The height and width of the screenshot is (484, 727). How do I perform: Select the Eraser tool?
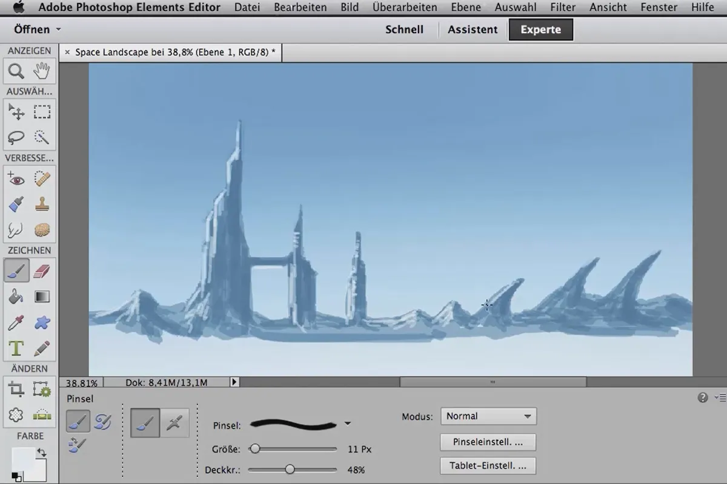click(42, 271)
